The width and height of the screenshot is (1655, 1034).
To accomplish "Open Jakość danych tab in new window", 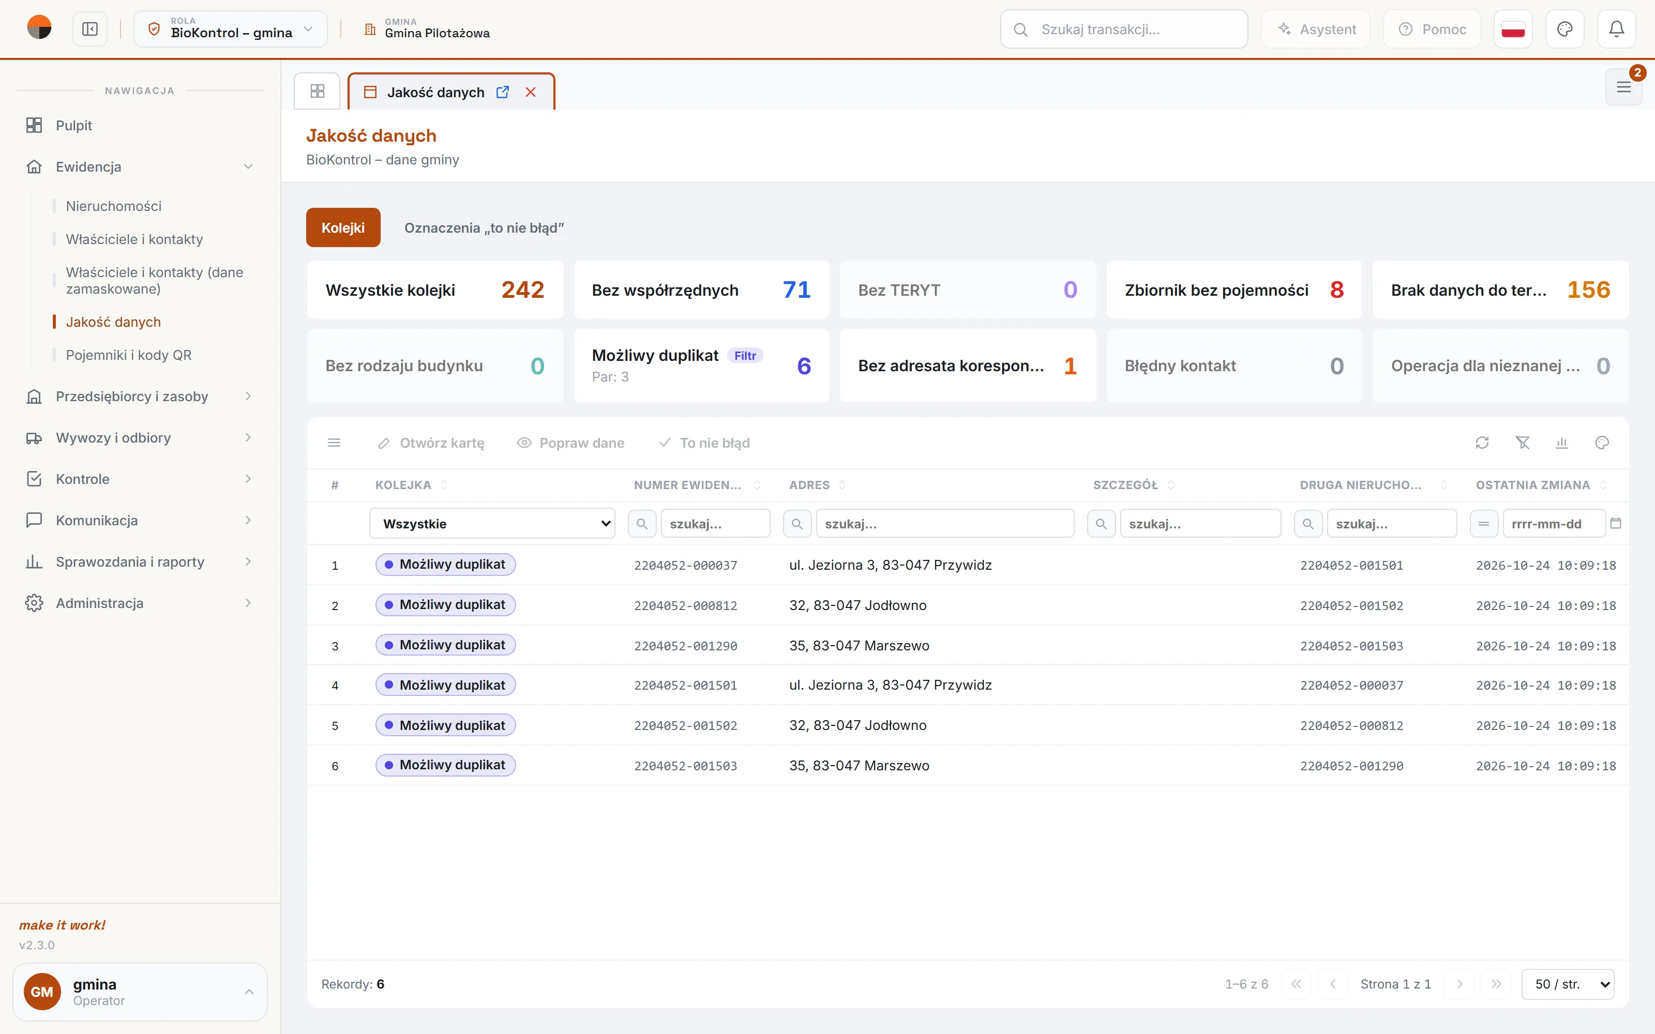I will [503, 92].
